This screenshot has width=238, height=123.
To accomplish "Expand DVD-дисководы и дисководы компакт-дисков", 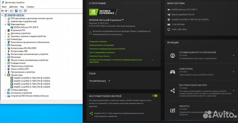I will click(6, 18).
